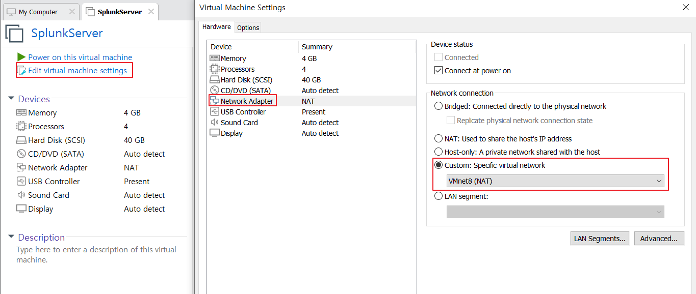696x294 pixels.
Task: Open the VMnet8 (NAT) dropdown
Action: 555,181
